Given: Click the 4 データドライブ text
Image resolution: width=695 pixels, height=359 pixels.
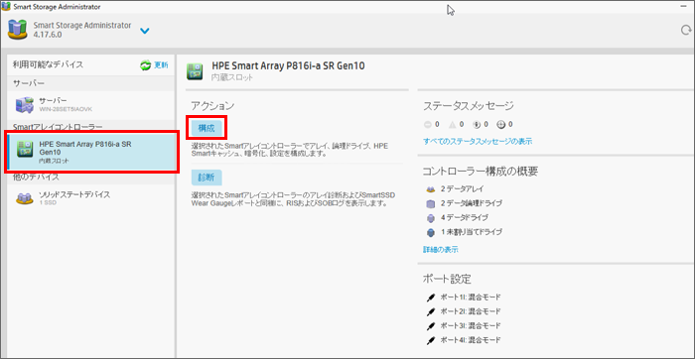Looking at the screenshot, I should (x=464, y=217).
